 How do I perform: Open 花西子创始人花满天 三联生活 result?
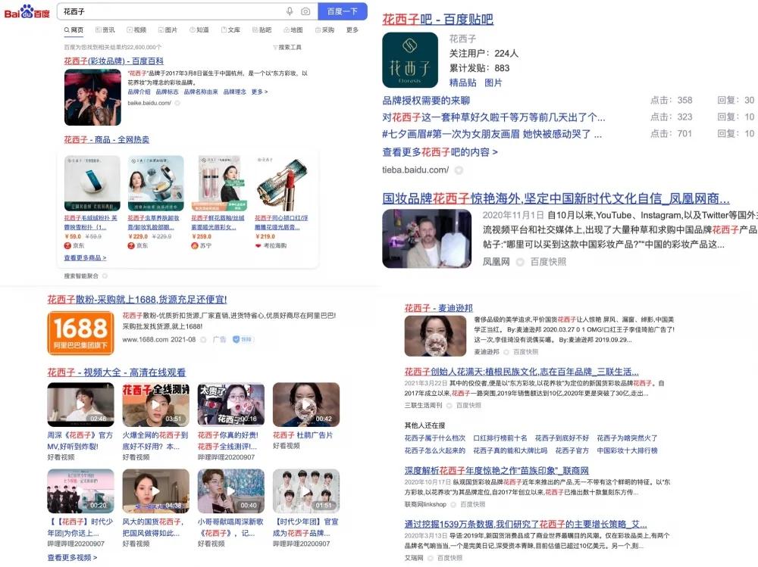[522, 372]
